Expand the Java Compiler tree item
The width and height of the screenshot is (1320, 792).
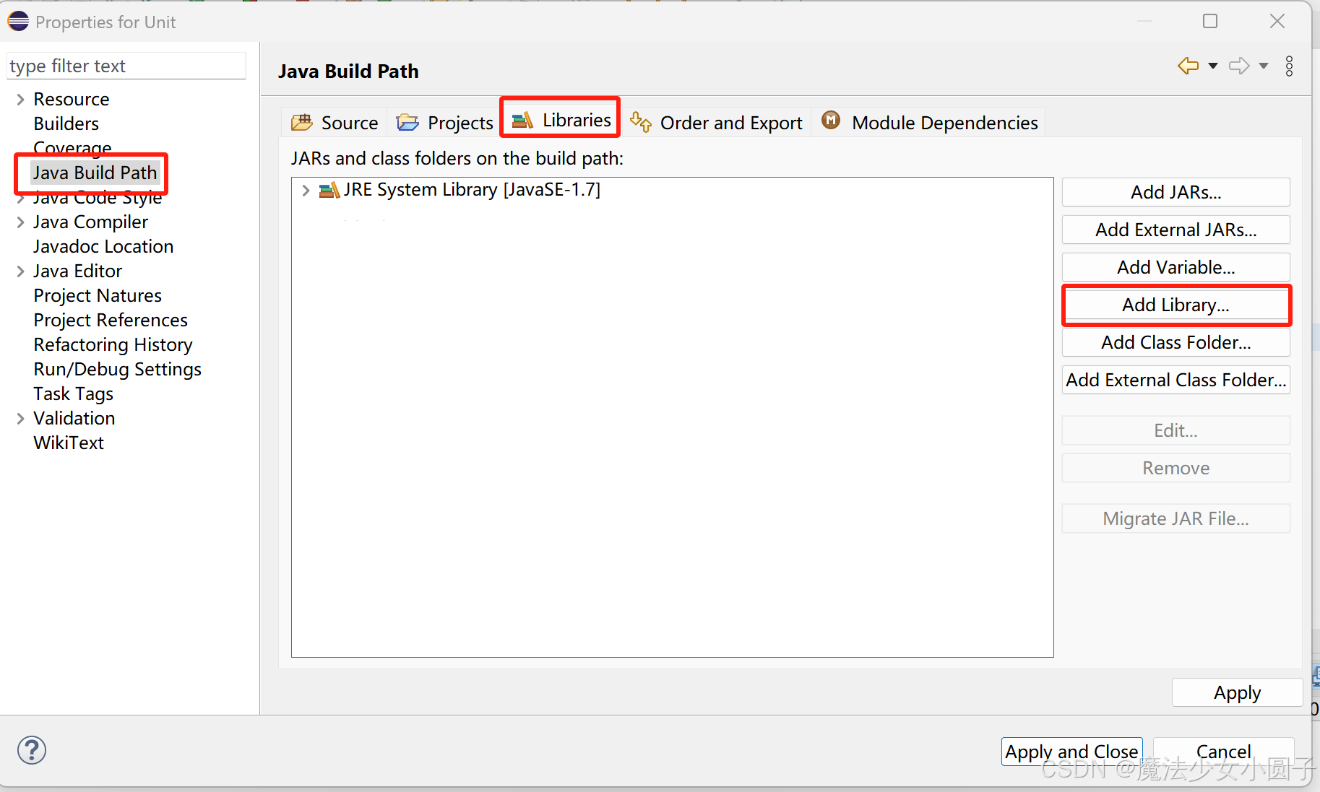(20, 222)
